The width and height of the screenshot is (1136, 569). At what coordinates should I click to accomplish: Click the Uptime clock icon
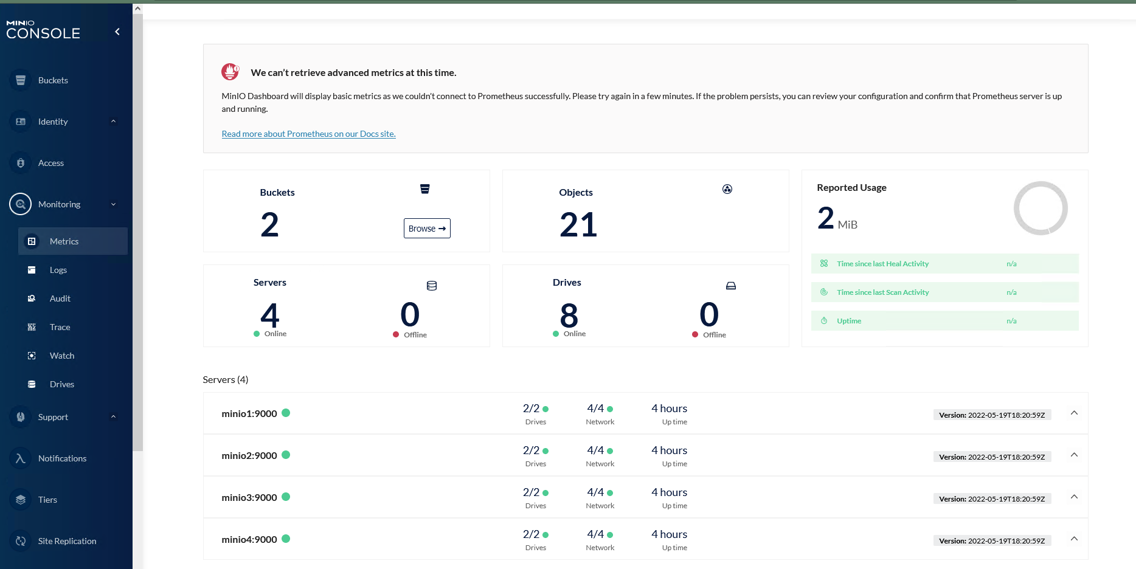pos(824,320)
